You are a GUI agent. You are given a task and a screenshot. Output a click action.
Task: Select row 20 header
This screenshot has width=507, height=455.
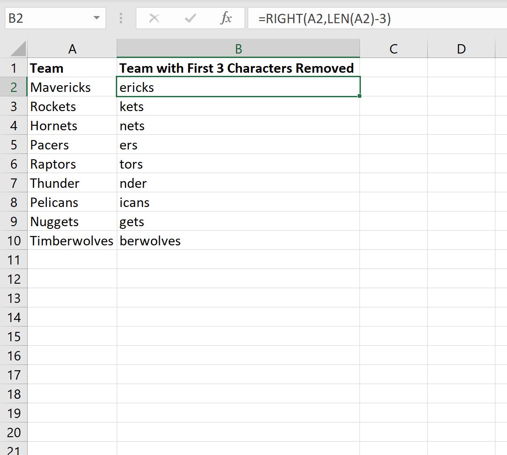tap(13, 432)
